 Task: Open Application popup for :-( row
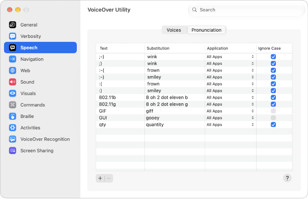coord(230,70)
